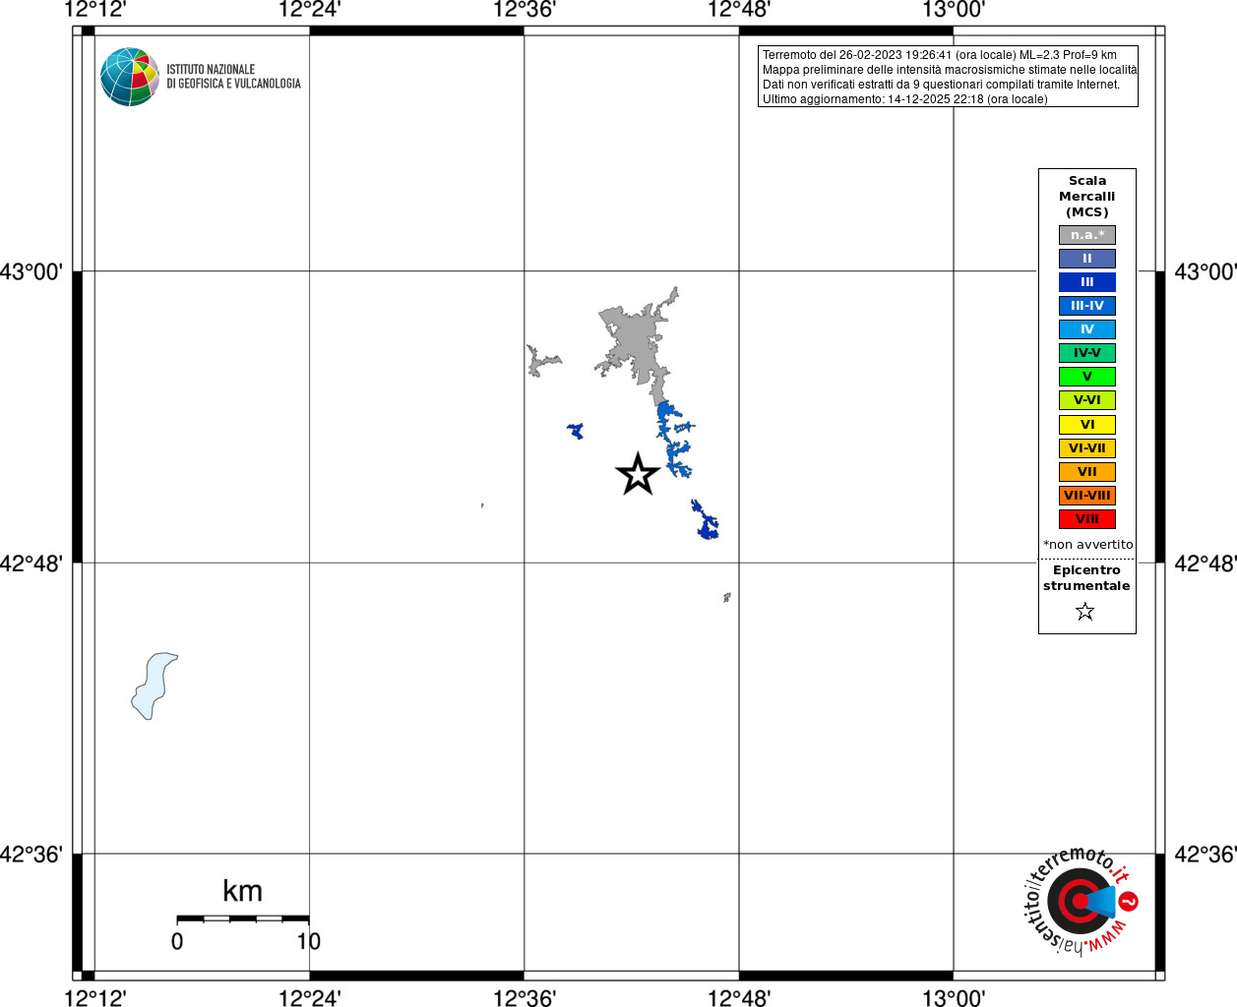The height and width of the screenshot is (1007, 1237).
Task: Click the INGV globe logo
Action: coord(130,77)
